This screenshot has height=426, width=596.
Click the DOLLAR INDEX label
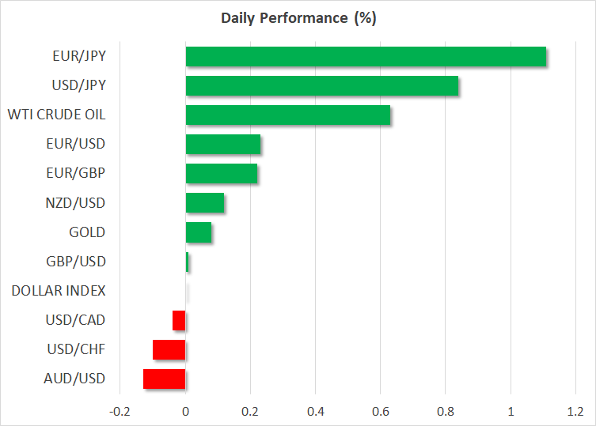pyautogui.click(x=59, y=290)
